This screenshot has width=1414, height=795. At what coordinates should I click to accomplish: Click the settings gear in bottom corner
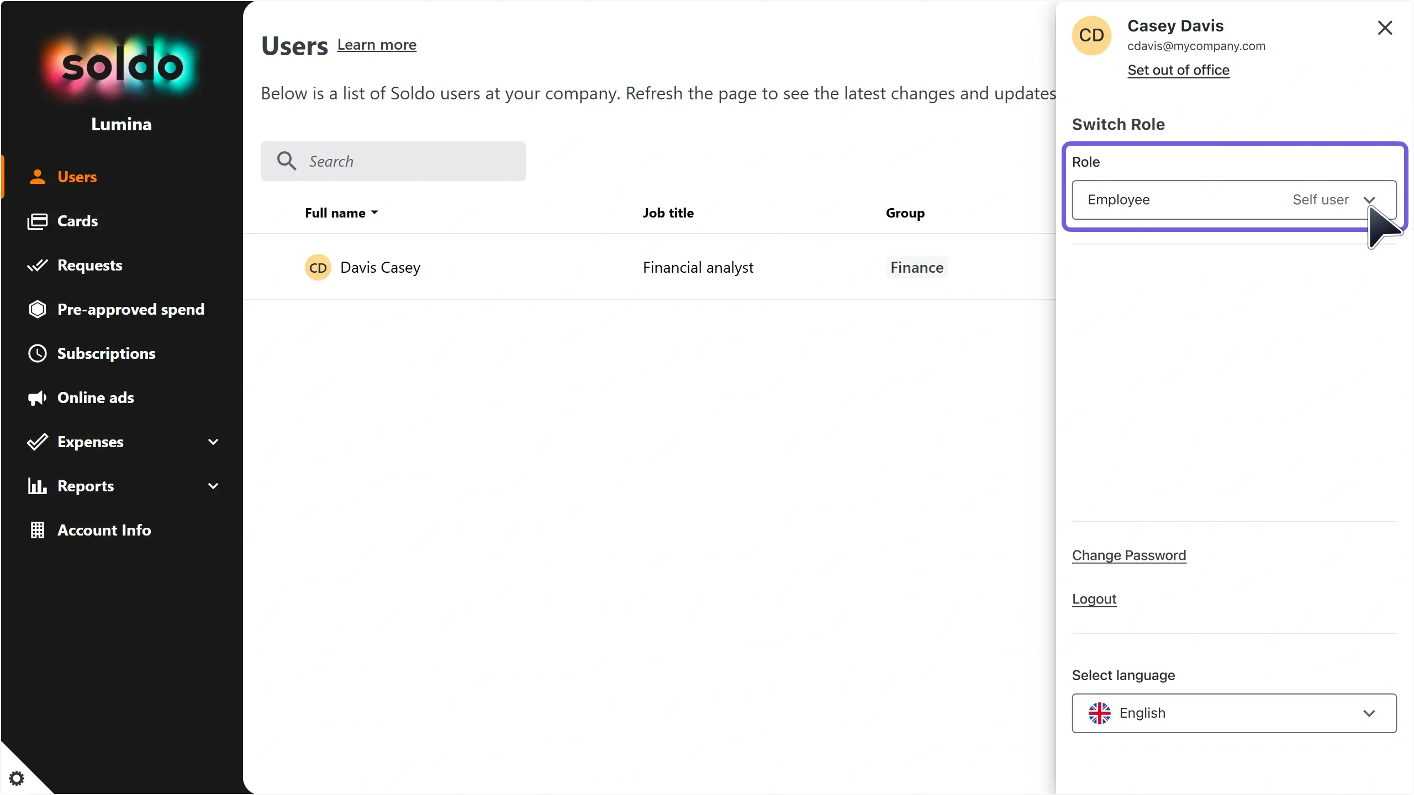17,778
